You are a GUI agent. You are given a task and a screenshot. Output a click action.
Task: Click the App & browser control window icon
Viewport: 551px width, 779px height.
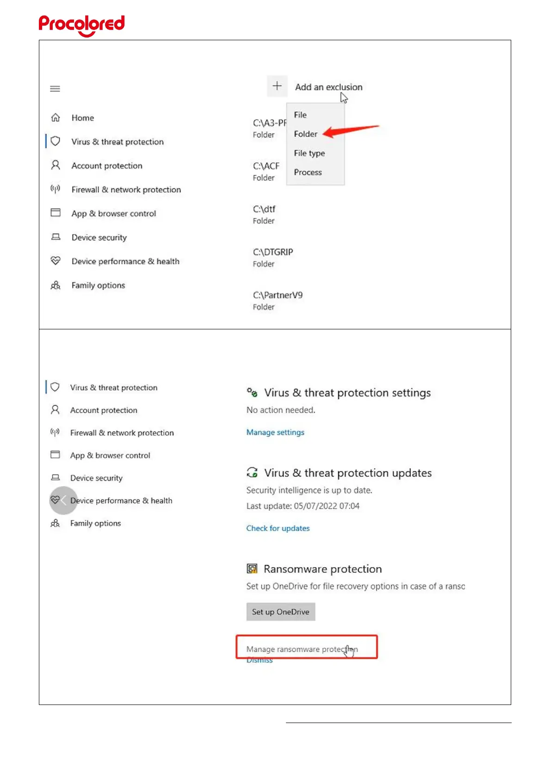[56, 212]
